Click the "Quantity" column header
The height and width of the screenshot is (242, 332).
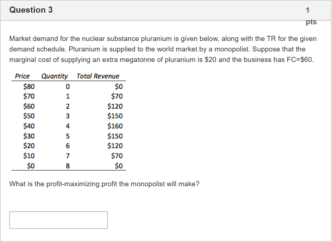coord(54,76)
